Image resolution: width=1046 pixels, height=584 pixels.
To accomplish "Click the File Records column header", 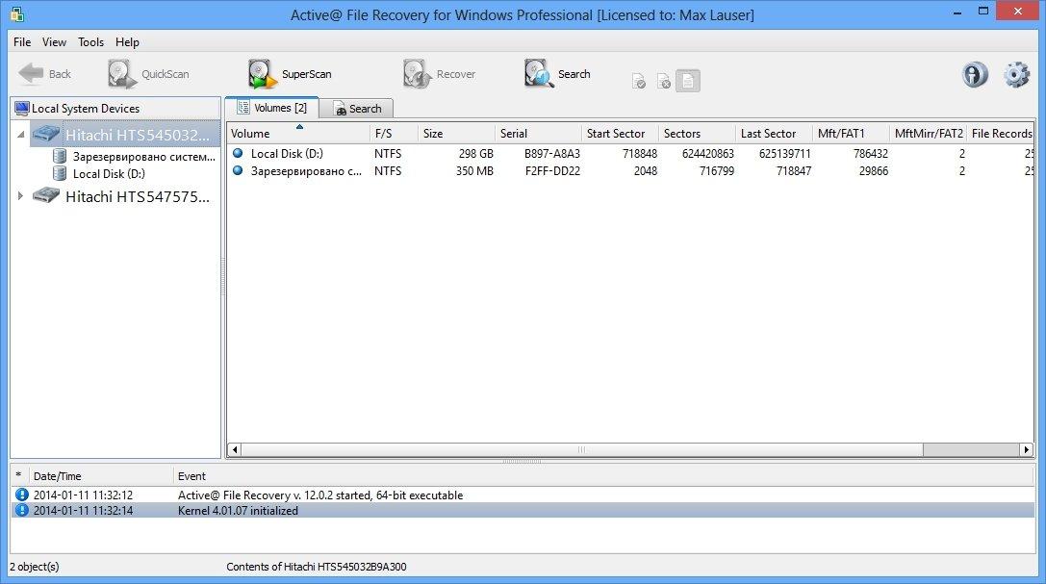I will (1001, 134).
